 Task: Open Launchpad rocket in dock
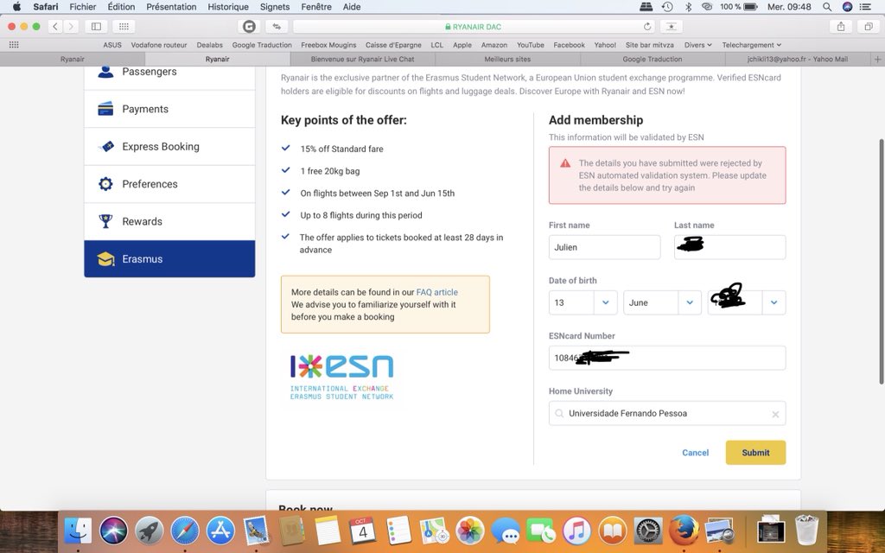pos(149,531)
